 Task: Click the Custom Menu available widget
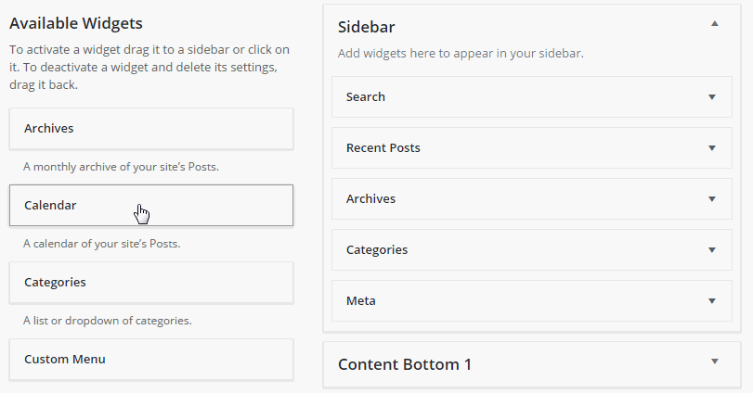(151, 360)
